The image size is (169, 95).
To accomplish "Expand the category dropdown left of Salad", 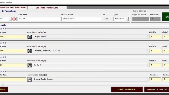I will [x=10, y=19].
